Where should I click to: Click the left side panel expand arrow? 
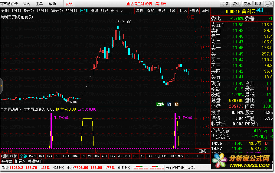2,86
